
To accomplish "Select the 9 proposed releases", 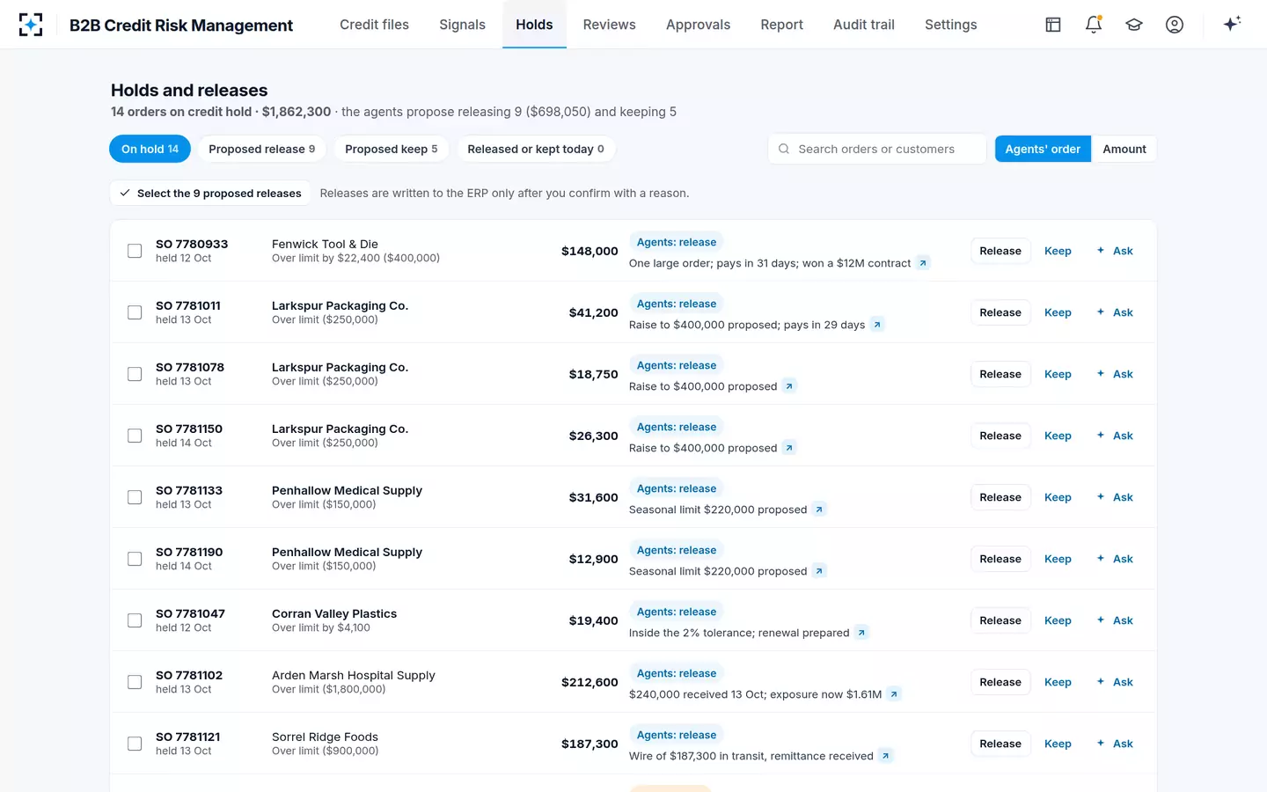I will 210,193.
